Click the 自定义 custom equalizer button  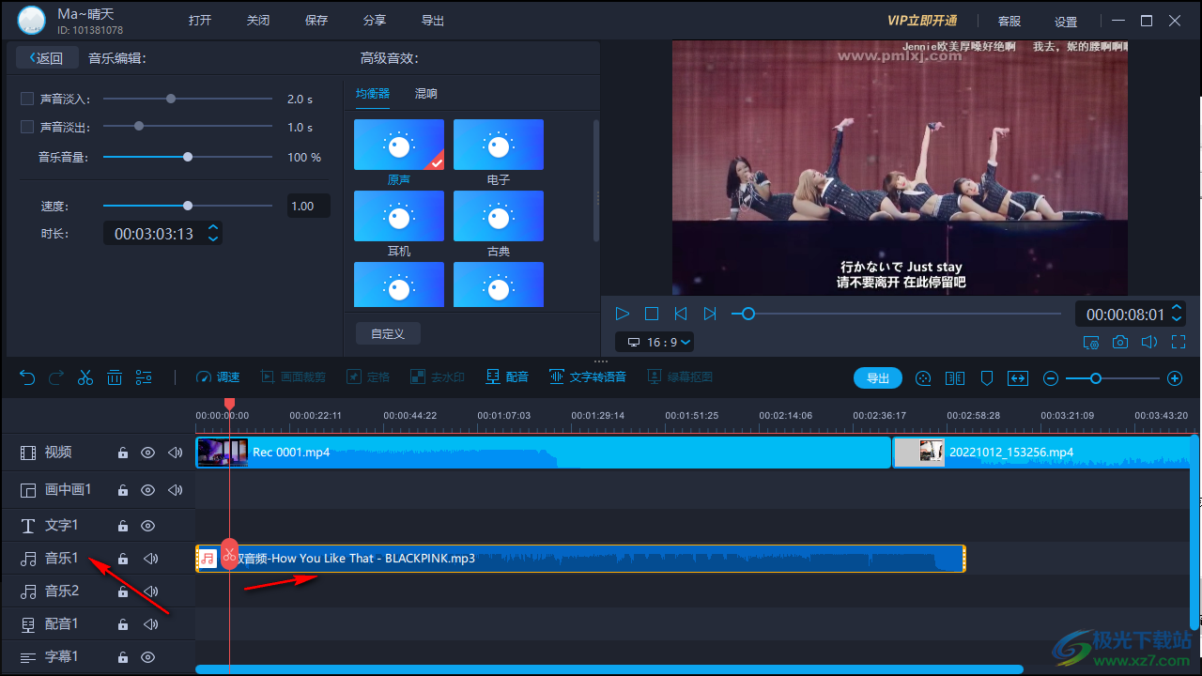coord(387,332)
